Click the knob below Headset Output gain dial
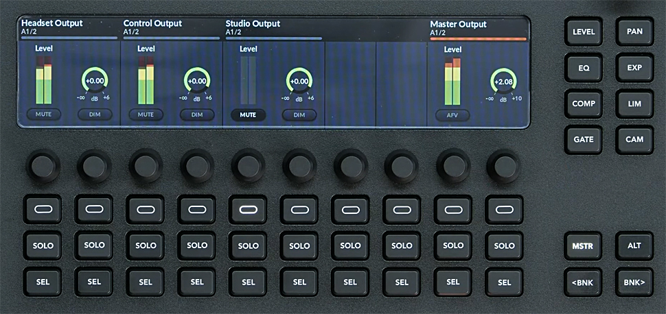Viewport: 666px width, 314px height. click(94, 167)
